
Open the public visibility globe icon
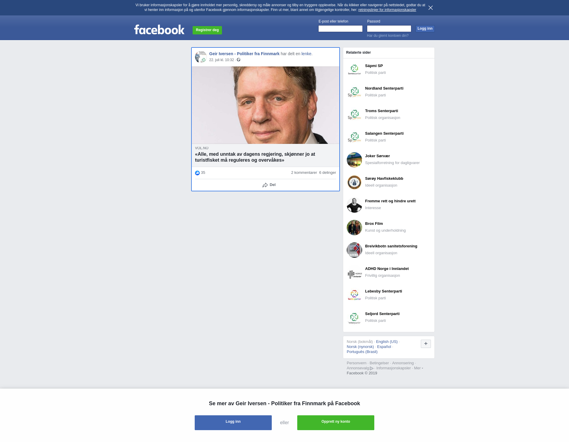coord(239,60)
